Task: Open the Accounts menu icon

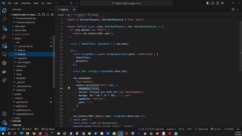Action: click(x=4, y=114)
